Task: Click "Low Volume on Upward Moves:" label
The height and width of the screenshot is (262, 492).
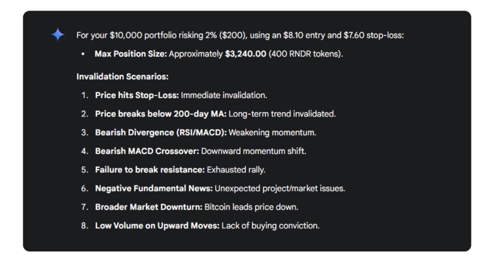Action: [x=157, y=226]
